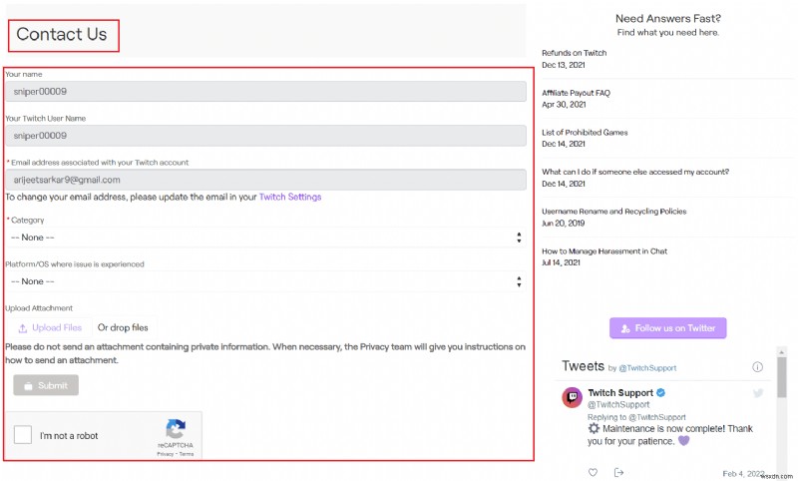This screenshot has height=481, width=798.
Task: Click the Twitch Support tweet author name
Action: [x=620, y=392]
